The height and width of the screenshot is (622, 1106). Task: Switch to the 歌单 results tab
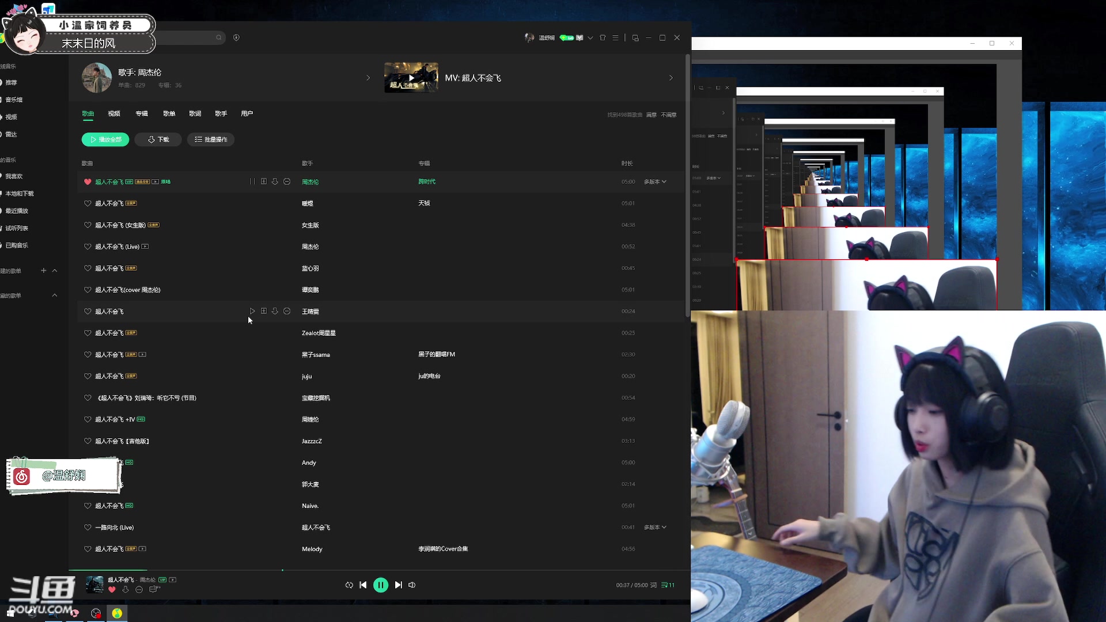point(169,113)
